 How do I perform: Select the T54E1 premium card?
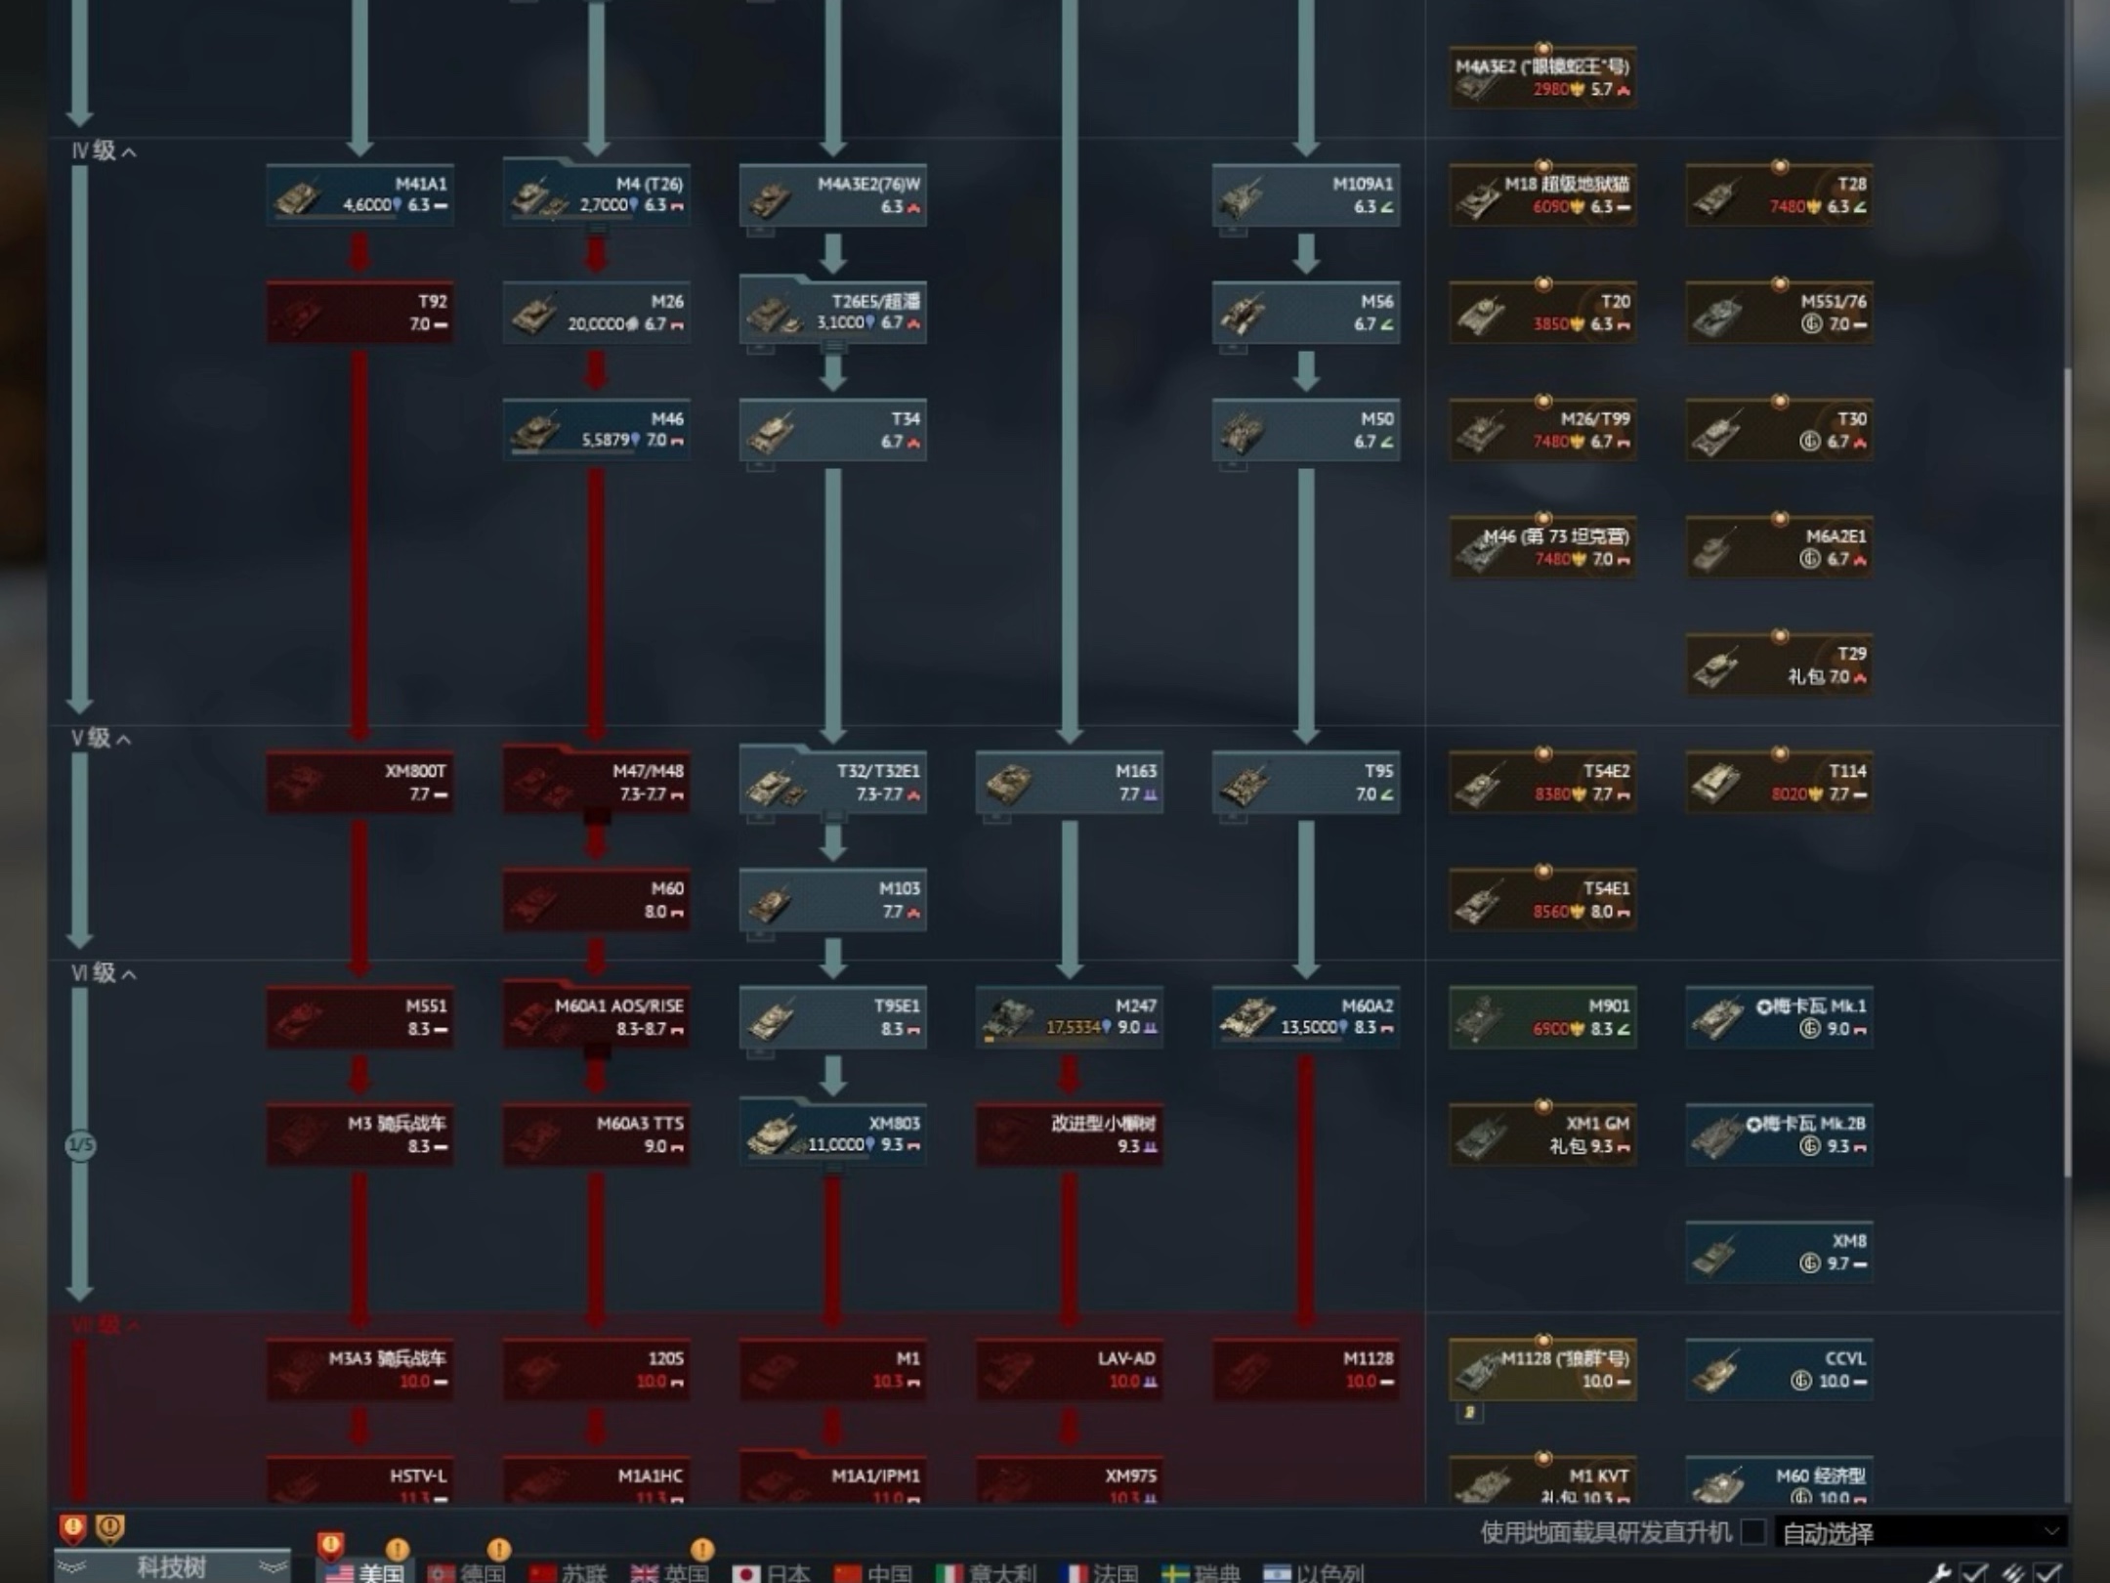click(x=1542, y=899)
